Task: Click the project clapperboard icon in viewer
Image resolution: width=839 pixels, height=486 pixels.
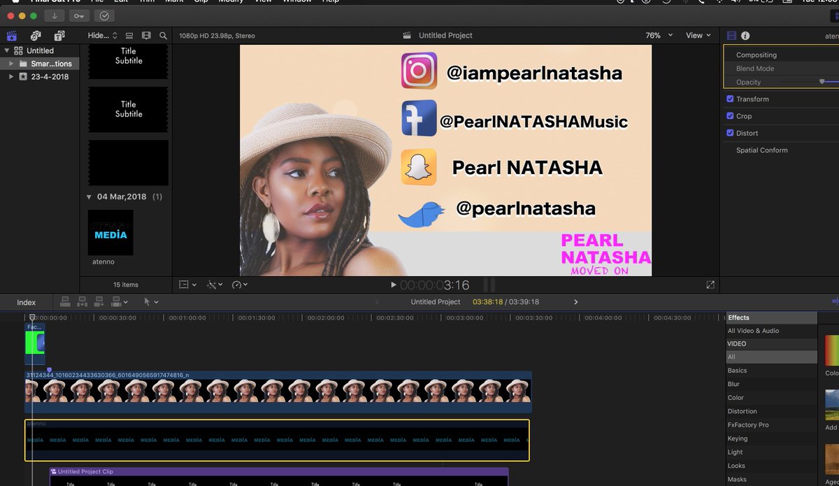Action: coord(408,36)
